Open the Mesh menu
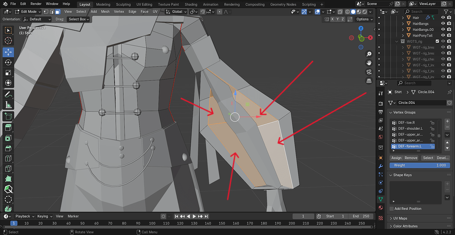The height and width of the screenshot is (235, 455). (x=105, y=11)
